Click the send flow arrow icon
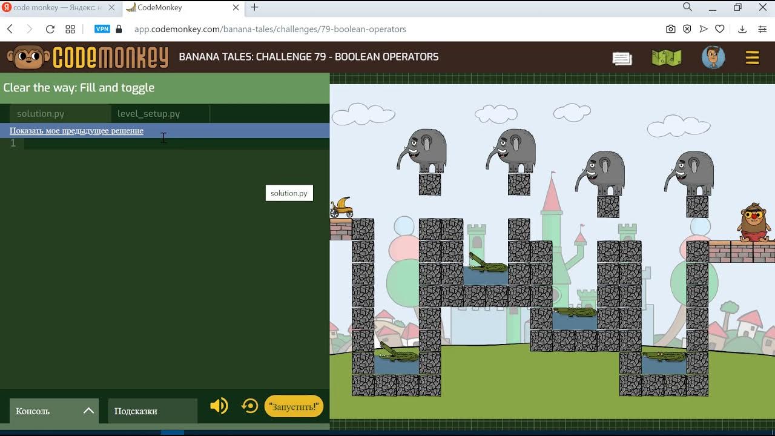 click(x=704, y=29)
